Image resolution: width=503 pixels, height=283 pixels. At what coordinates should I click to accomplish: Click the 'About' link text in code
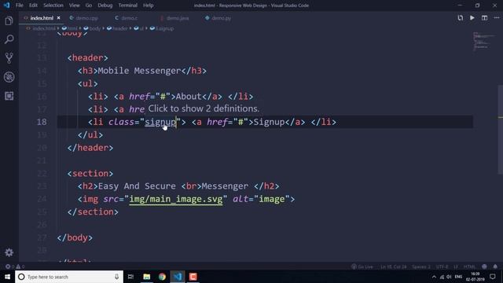(x=189, y=96)
